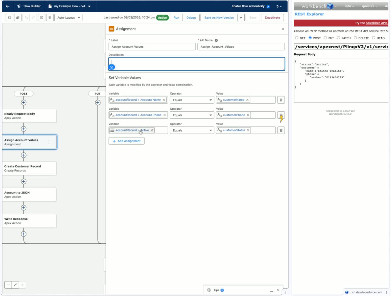Click Add Assignment button
The image size is (391, 296).
point(127,141)
